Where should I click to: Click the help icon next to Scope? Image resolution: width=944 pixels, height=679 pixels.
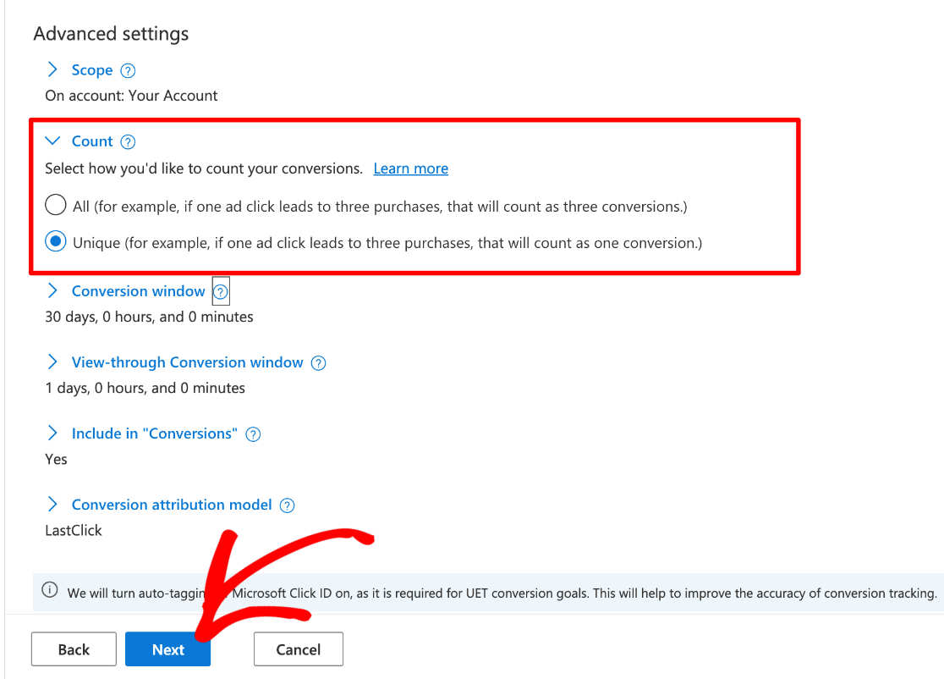coord(129,70)
